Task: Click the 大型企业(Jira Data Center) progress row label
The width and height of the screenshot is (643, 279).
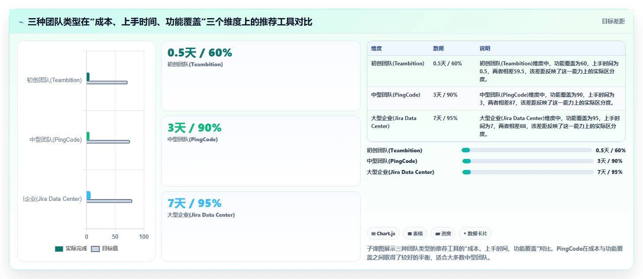Action: click(400, 172)
